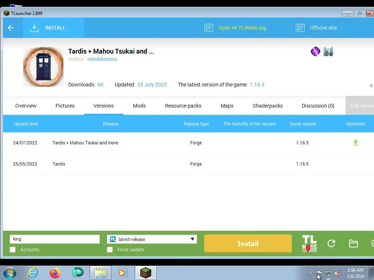Click the muted volume tray icon
Viewport: 374px width, 280px height.
pos(337,273)
